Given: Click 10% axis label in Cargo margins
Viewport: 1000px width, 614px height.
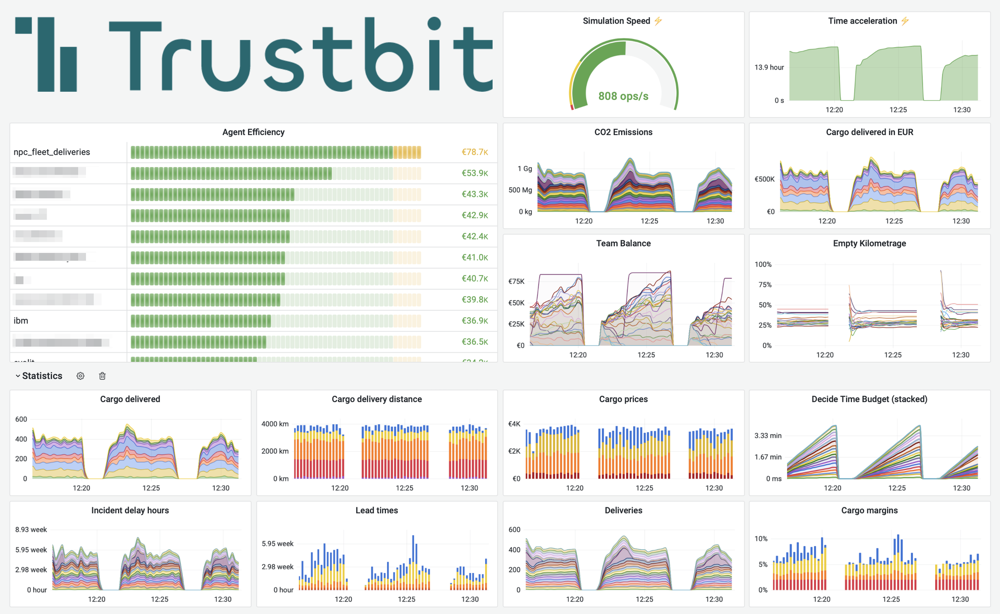Looking at the screenshot, I should point(761,539).
